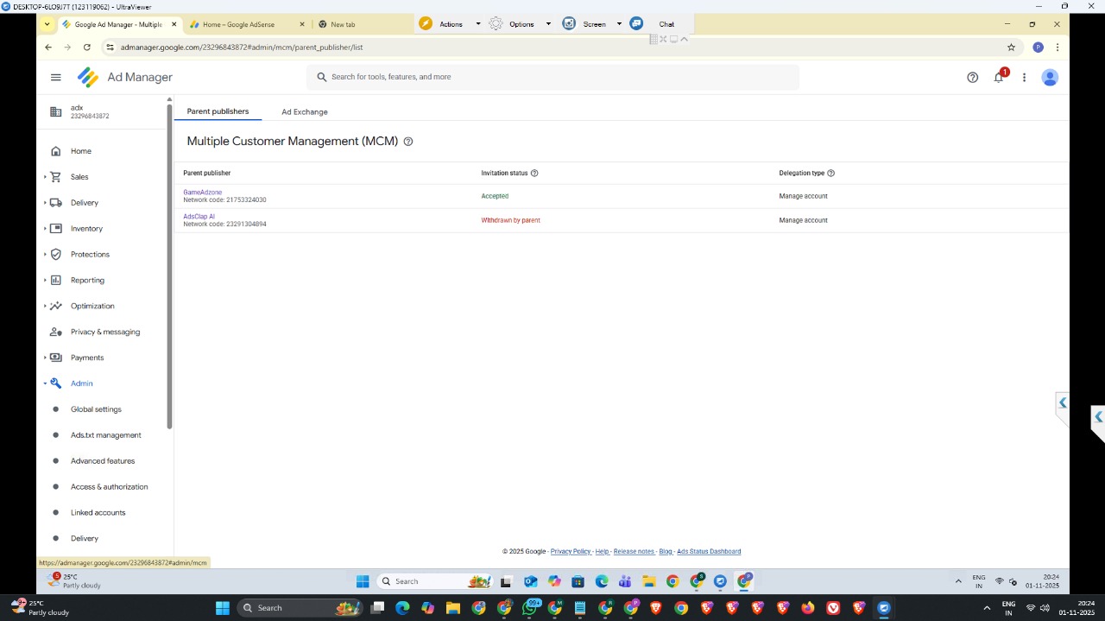Screen dimensions: 1105x621
Task: Open the Ad Manager main menu hamburger icon
Action: point(56,78)
